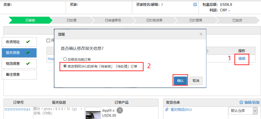Viewport: 261px width, 119px height.
Task: Click the gray quantity badge showing 1
Action: pyautogui.click(x=120, y=110)
